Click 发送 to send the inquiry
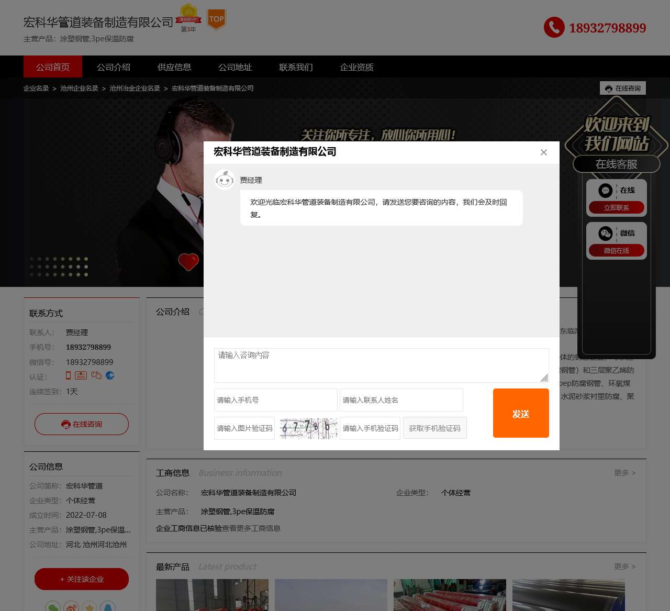Viewport: 670px width, 611px height. pyautogui.click(x=520, y=413)
